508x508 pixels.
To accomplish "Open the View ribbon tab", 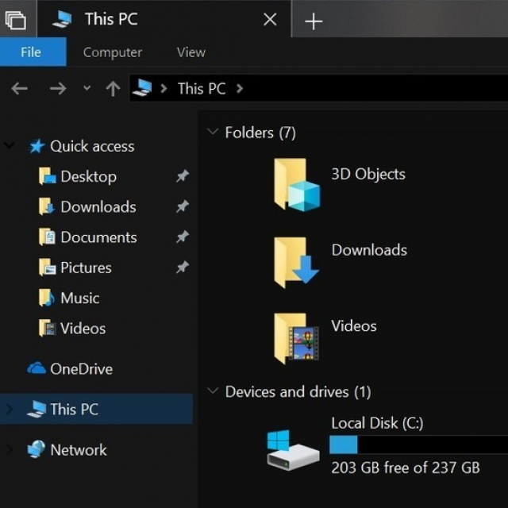I will point(190,52).
